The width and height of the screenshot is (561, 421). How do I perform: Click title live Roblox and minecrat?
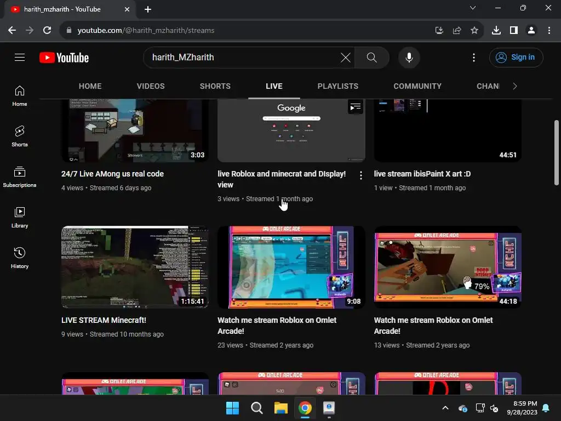point(282,179)
